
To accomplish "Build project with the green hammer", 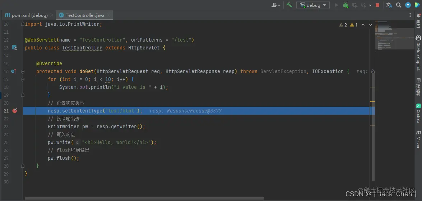I will click(x=289, y=5).
